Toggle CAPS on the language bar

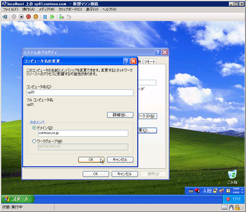[x=236, y=189]
